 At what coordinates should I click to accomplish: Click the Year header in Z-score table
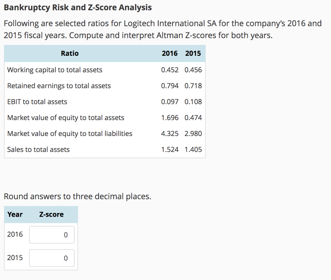[x=15, y=214]
